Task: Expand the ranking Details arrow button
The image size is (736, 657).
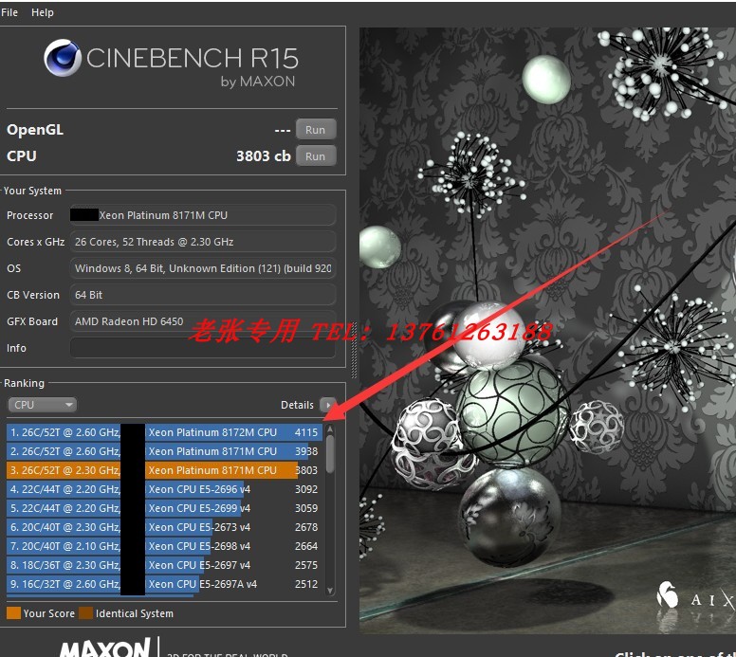Action: pos(327,405)
